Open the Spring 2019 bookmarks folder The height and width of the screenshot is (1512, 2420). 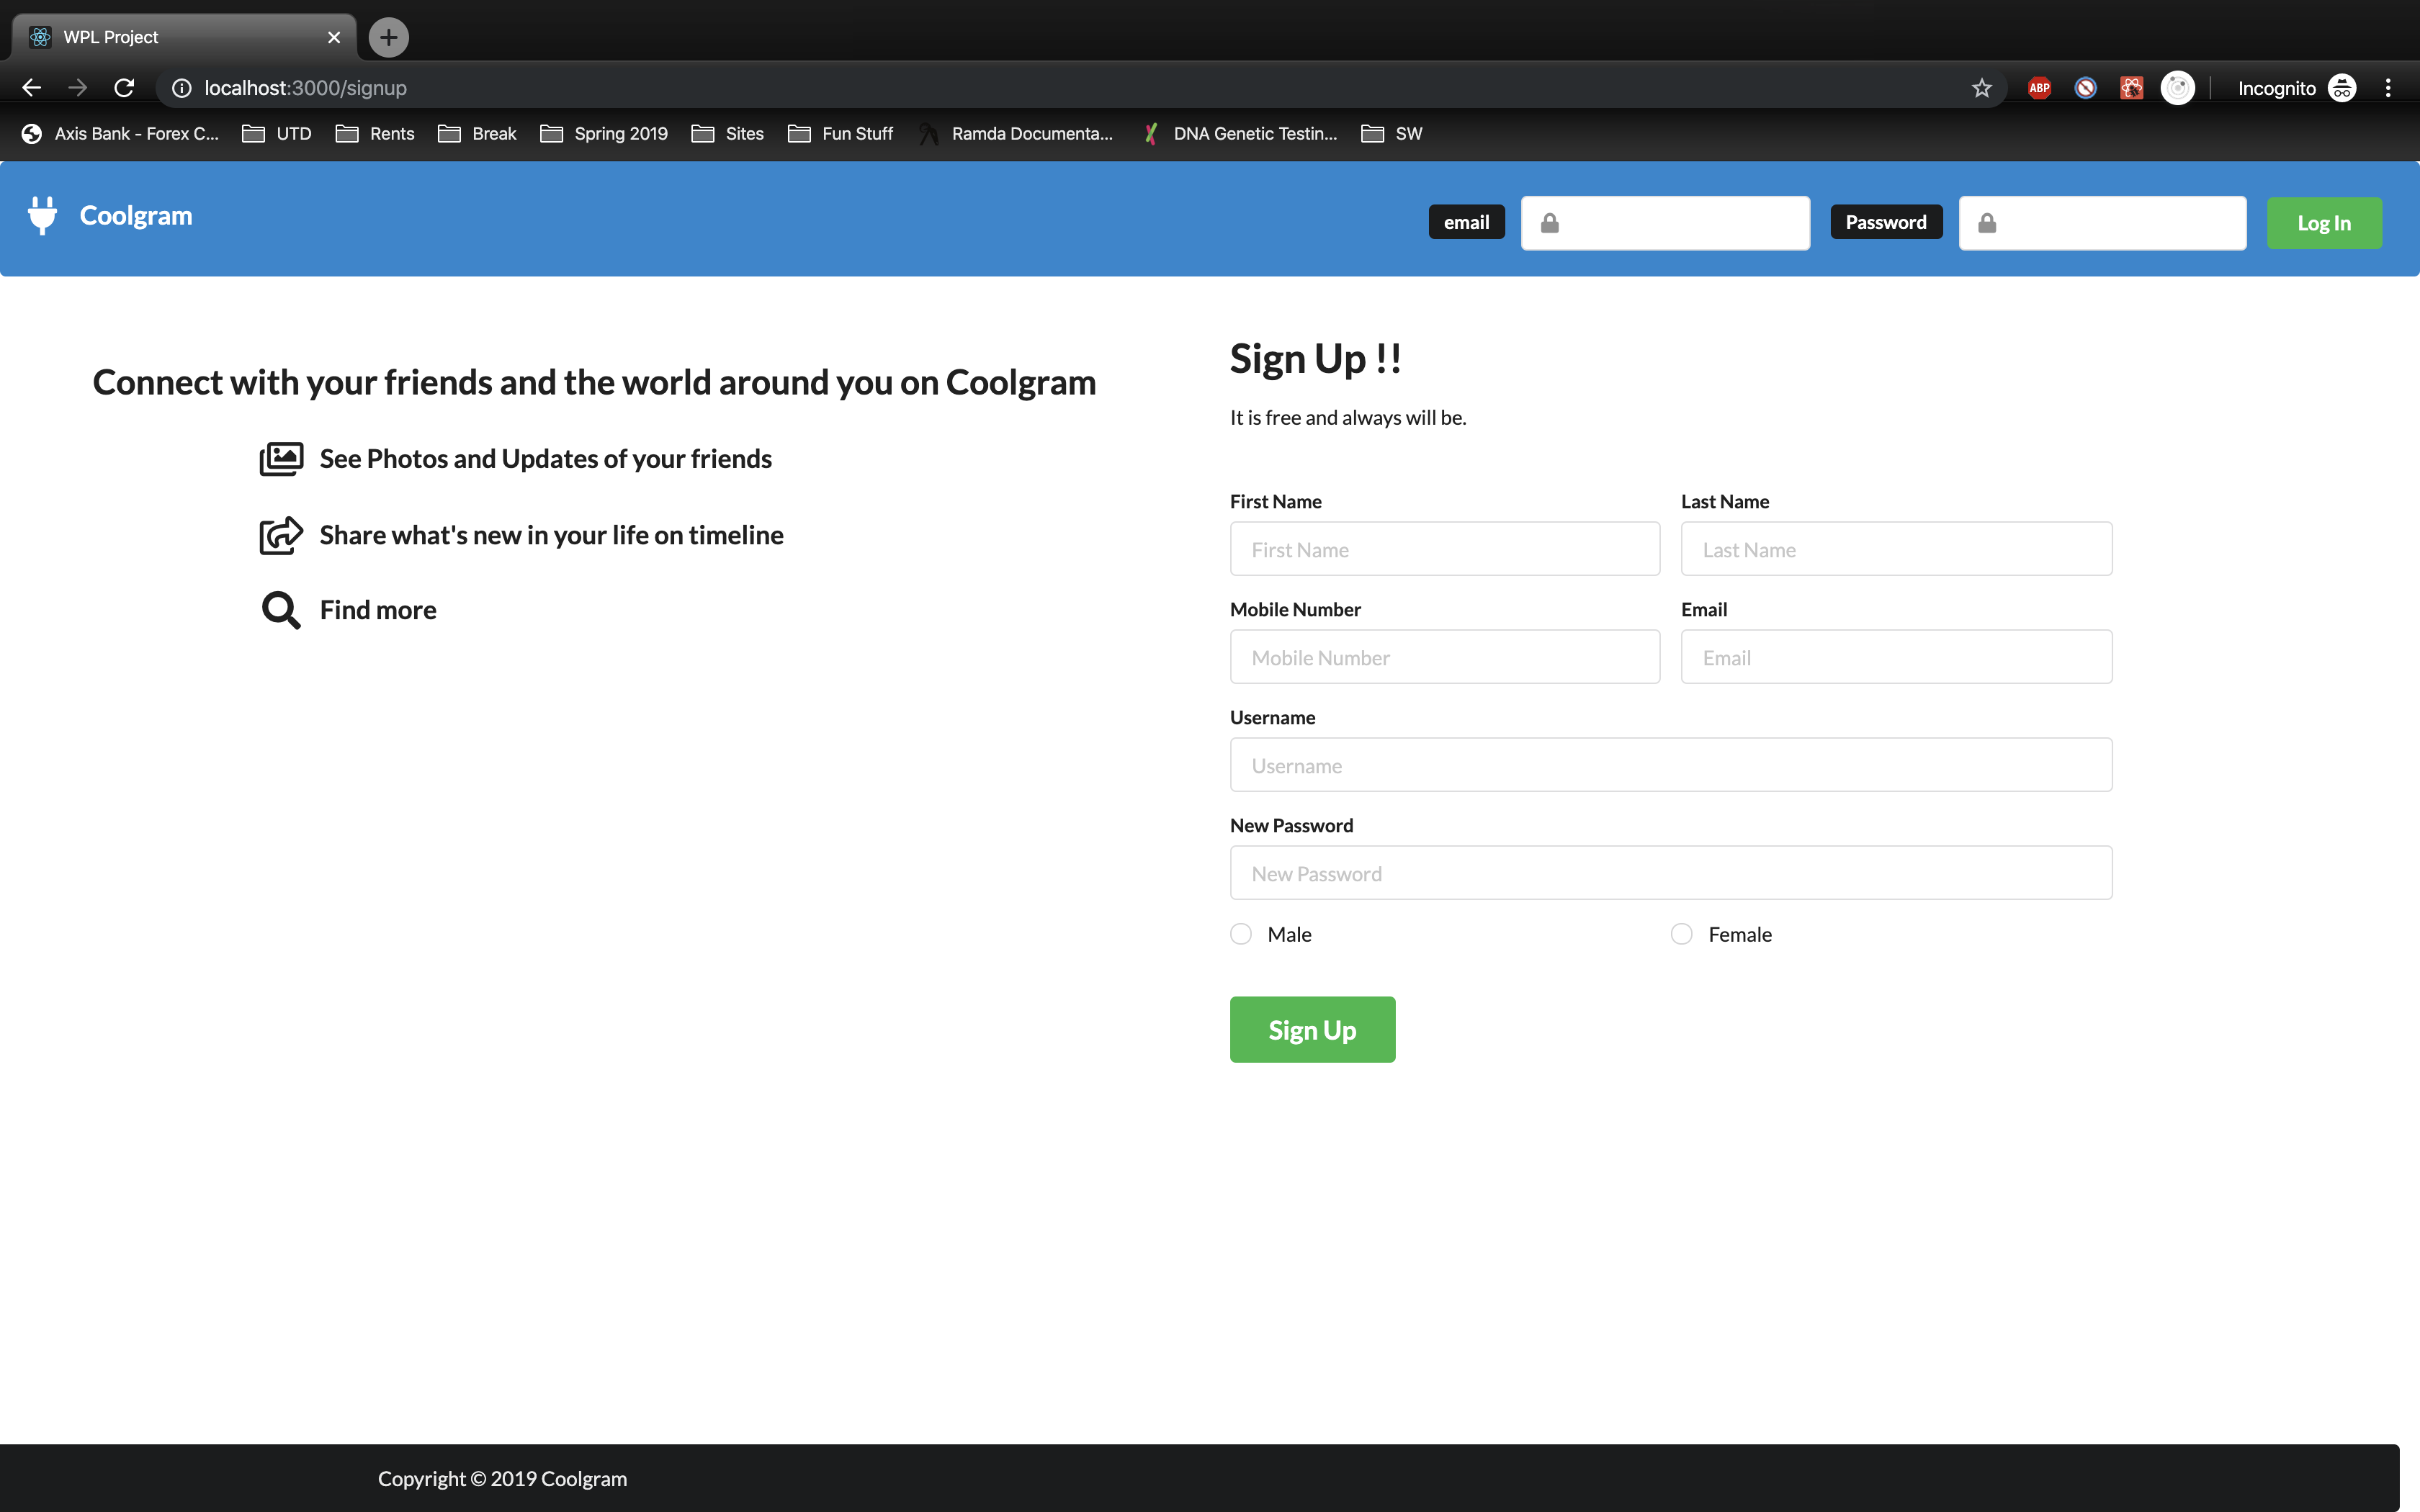(x=604, y=134)
